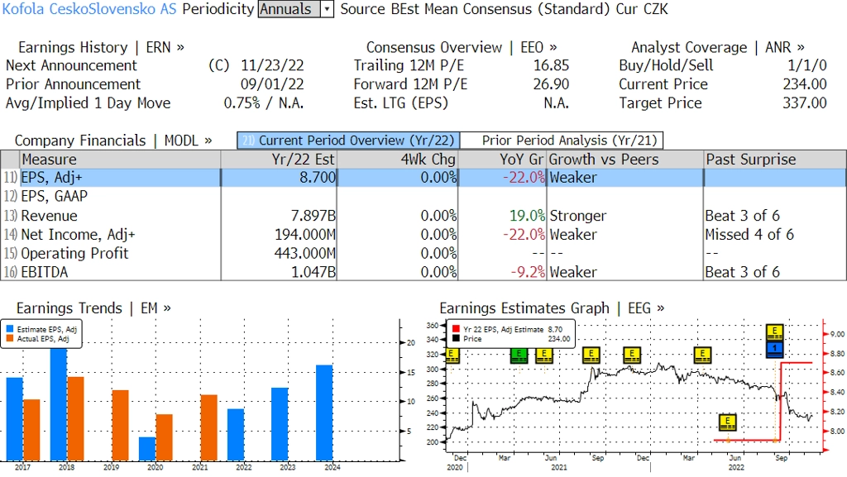Click the Growth vs Peers column header
The width and height of the screenshot is (847, 477).
(625, 160)
